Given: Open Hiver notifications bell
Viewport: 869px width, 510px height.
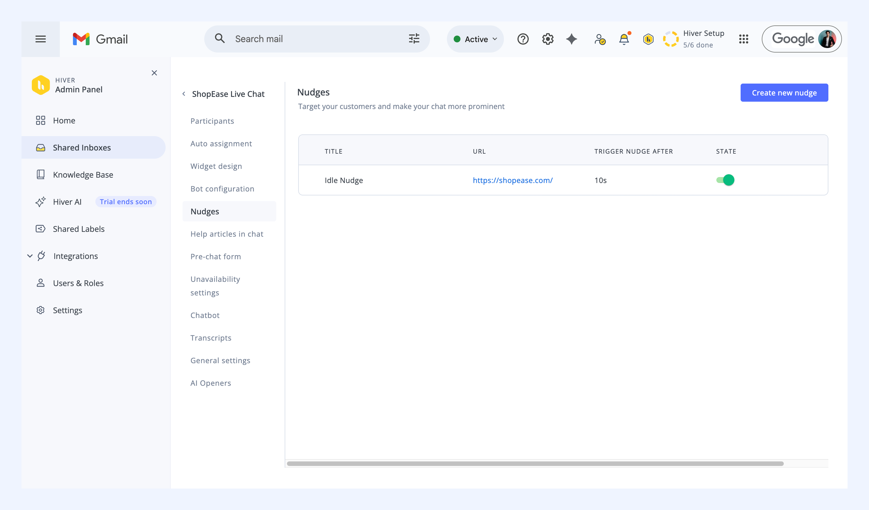Looking at the screenshot, I should pyautogui.click(x=624, y=39).
